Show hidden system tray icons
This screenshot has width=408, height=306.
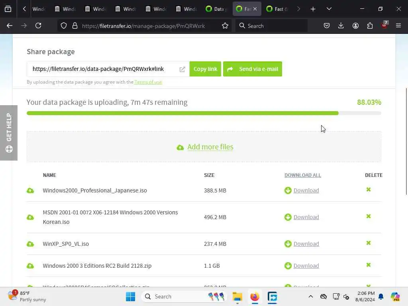(x=311, y=296)
